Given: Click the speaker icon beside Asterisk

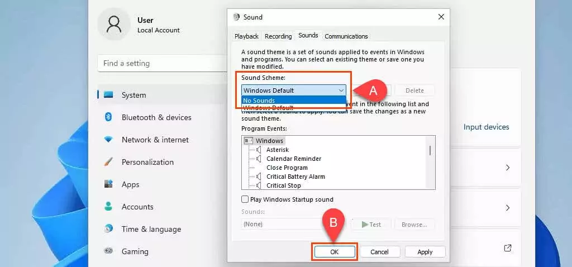Looking at the screenshot, I should [259, 150].
